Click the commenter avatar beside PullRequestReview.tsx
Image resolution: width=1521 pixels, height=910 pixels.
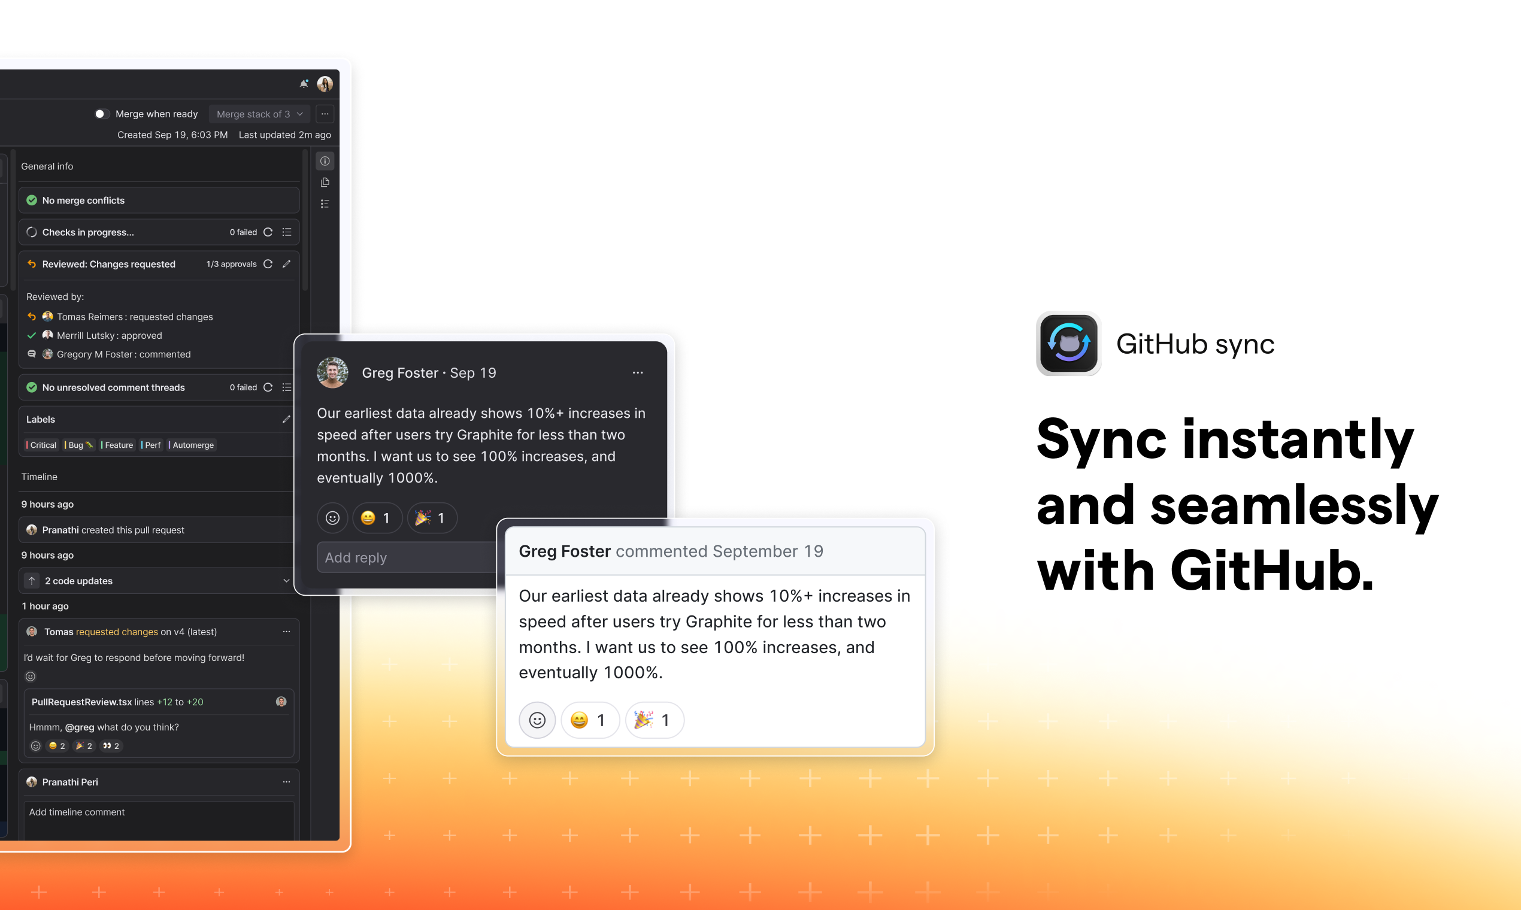281,702
